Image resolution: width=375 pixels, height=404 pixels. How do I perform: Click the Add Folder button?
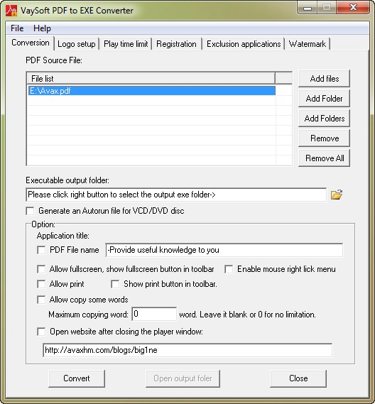click(325, 98)
